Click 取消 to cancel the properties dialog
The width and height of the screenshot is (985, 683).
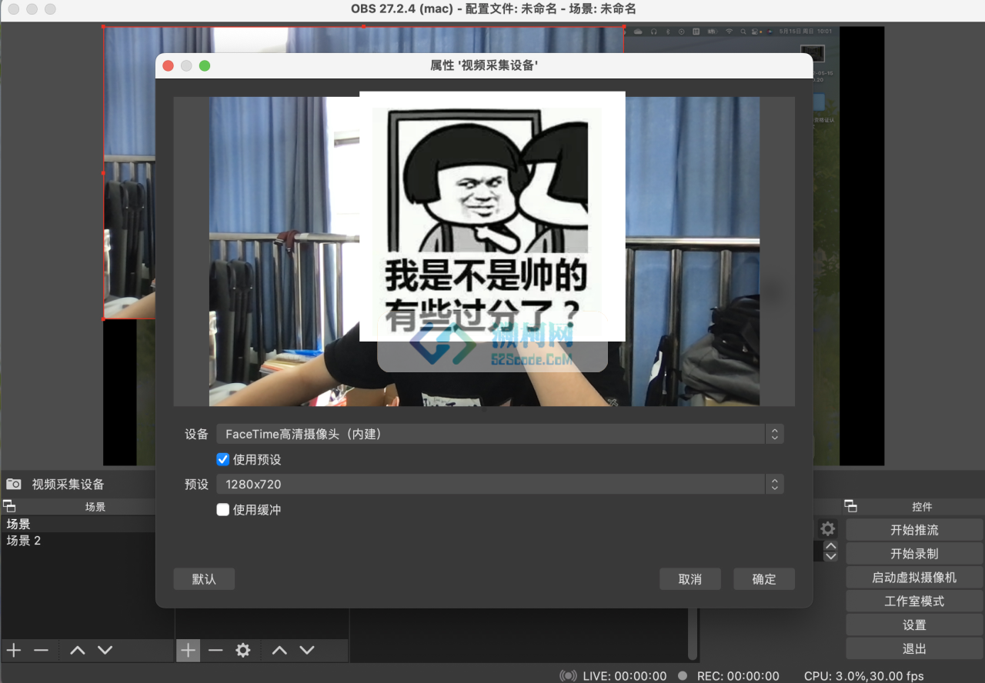pos(690,579)
